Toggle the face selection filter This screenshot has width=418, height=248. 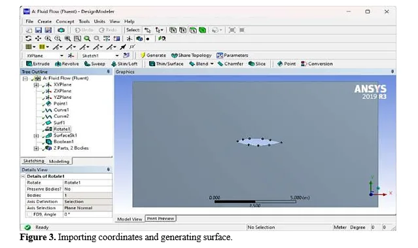[x=193, y=30]
